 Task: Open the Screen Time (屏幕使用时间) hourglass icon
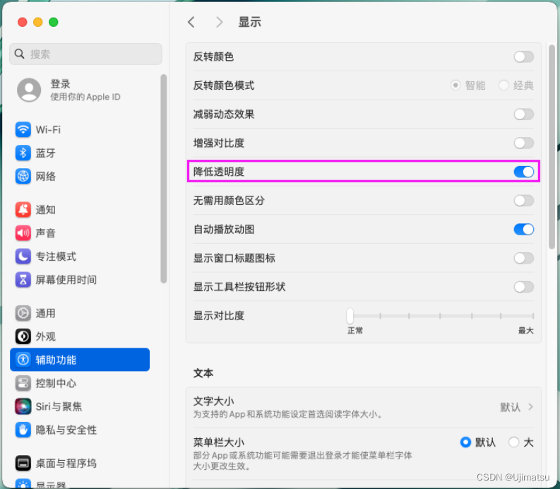(x=23, y=280)
